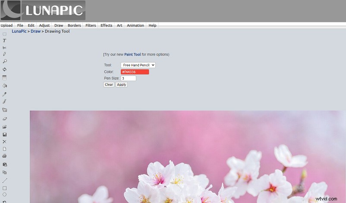This screenshot has height=203, width=346.
Task: Click the X close image icon
Action: click(x=4, y=142)
